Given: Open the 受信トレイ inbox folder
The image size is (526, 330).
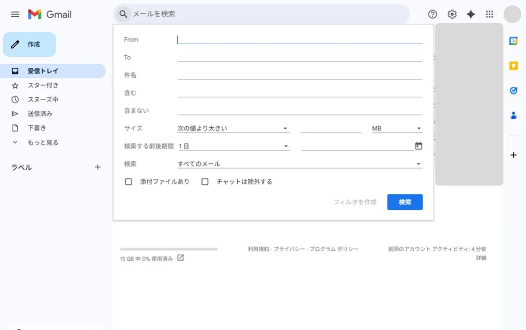Looking at the screenshot, I should click(53, 71).
